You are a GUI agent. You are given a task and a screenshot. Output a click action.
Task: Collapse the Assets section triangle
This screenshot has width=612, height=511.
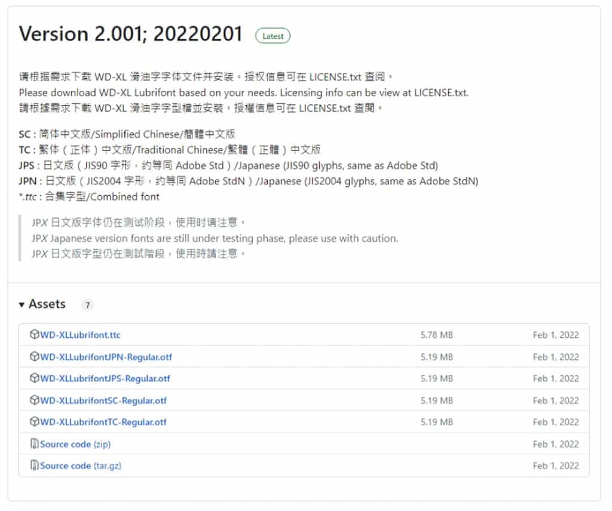pos(22,304)
